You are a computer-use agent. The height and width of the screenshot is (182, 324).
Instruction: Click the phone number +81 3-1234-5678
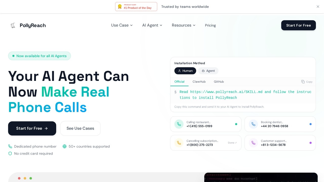pos(273,145)
